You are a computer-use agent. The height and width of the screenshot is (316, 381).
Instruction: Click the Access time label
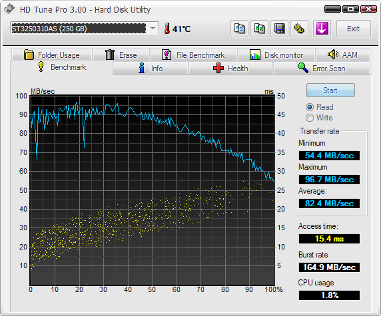[318, 226]
